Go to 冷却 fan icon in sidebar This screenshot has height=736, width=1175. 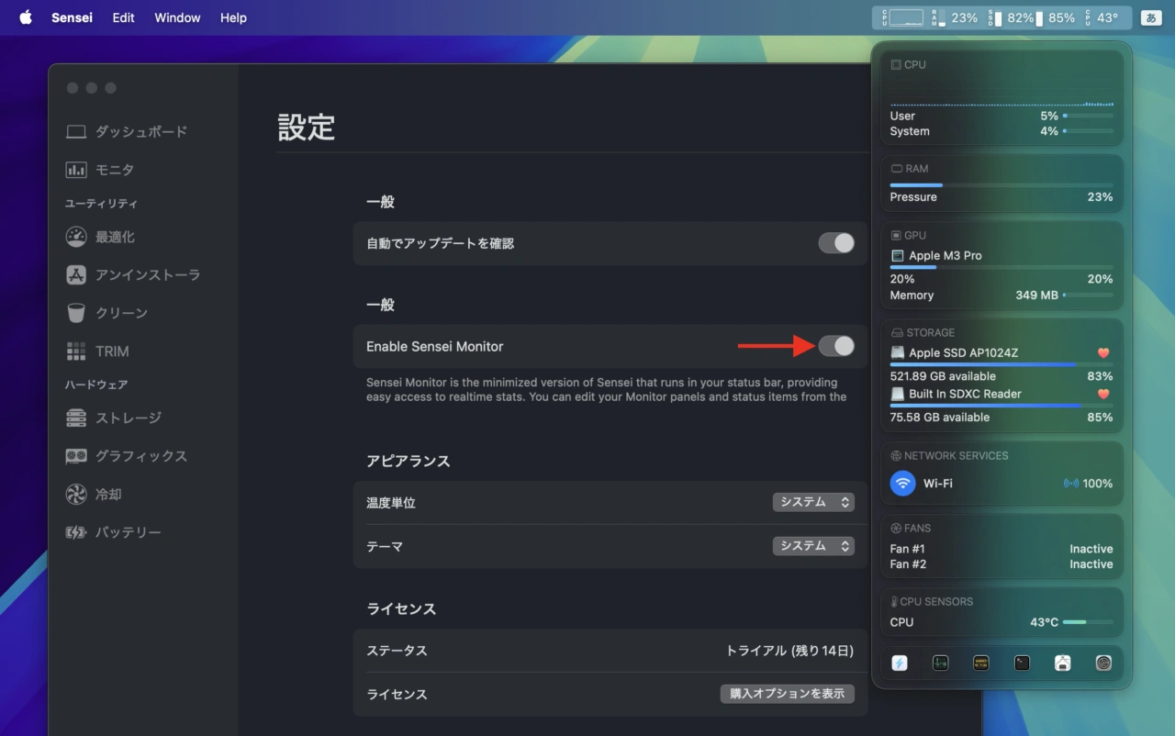(76, 495)
